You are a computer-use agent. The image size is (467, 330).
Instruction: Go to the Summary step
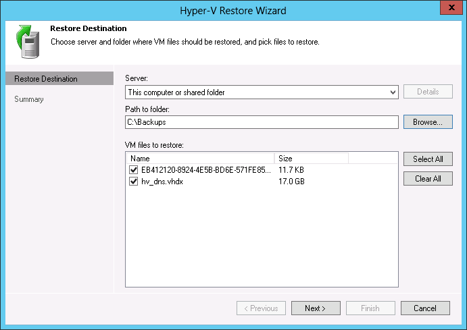point(29,99)
